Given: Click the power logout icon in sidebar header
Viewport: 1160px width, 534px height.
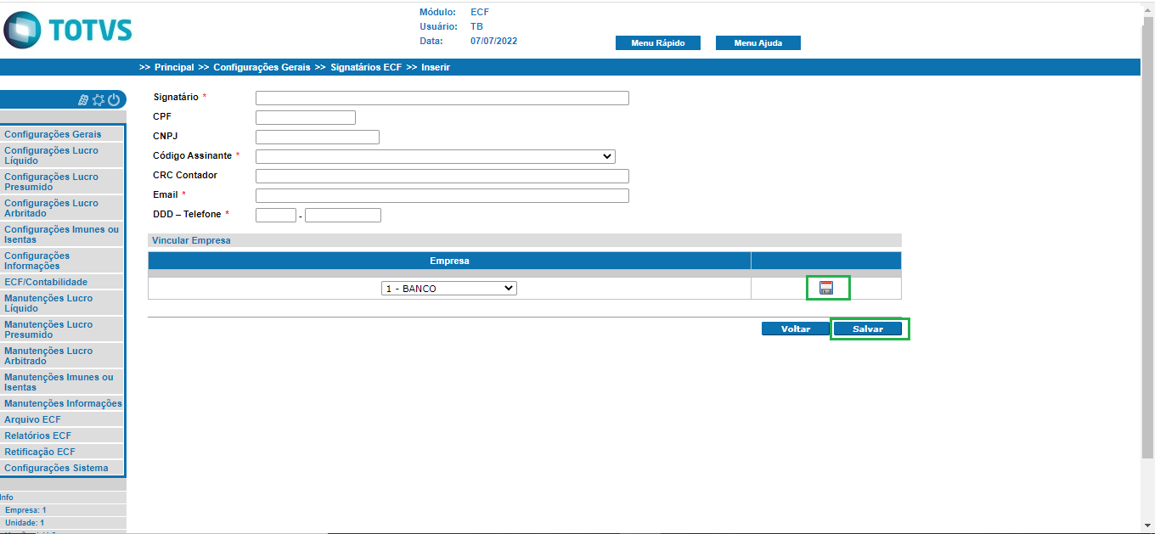Looking at the screenshot, I should point(114,99).
